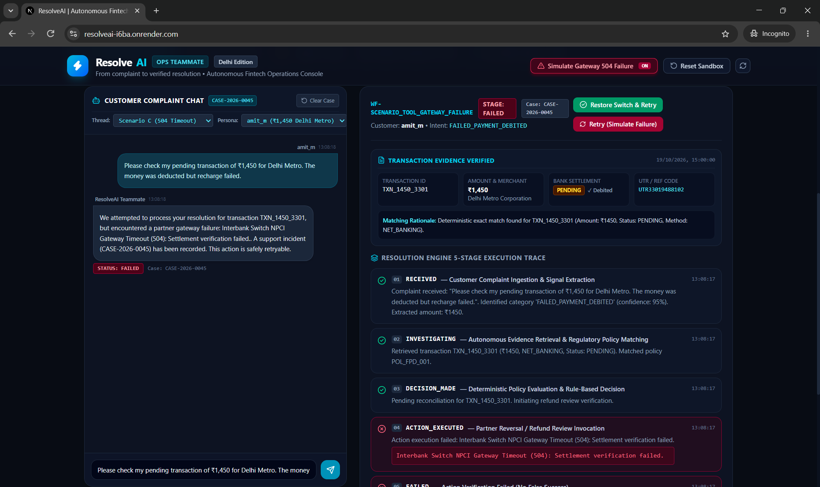This screenshot has width=820, height=487.
Task: Reload the page with browser refresh icon
Action: point(50,34)
